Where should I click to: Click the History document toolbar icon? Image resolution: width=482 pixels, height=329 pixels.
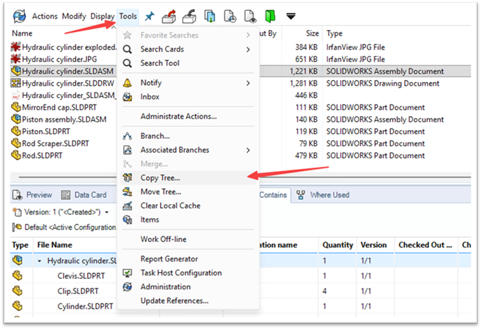(x=230, y=16)
